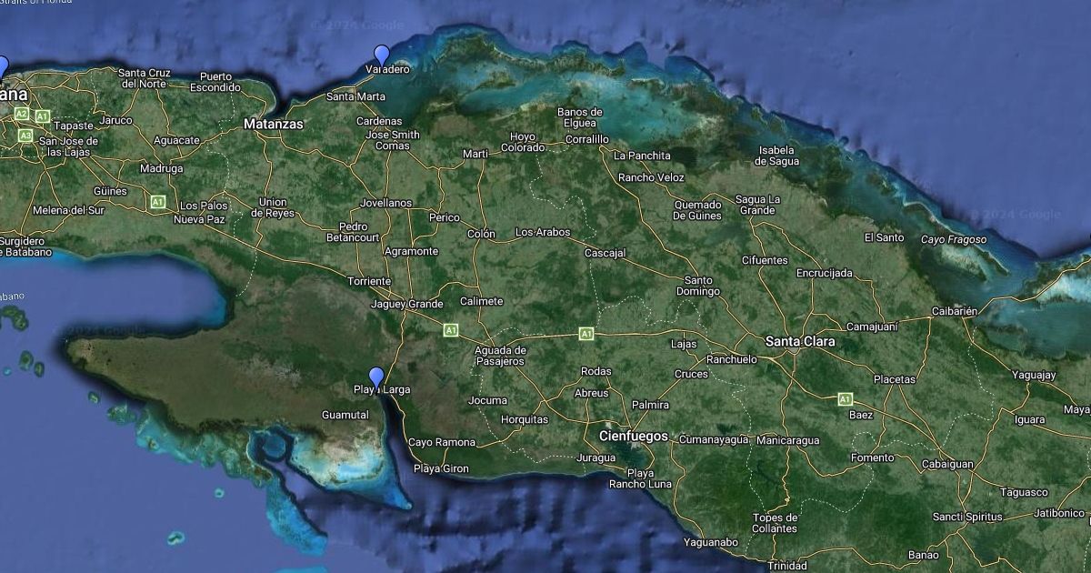Click the A1 shield below Jaguey Grande
1091x573 pixels.
450,329
